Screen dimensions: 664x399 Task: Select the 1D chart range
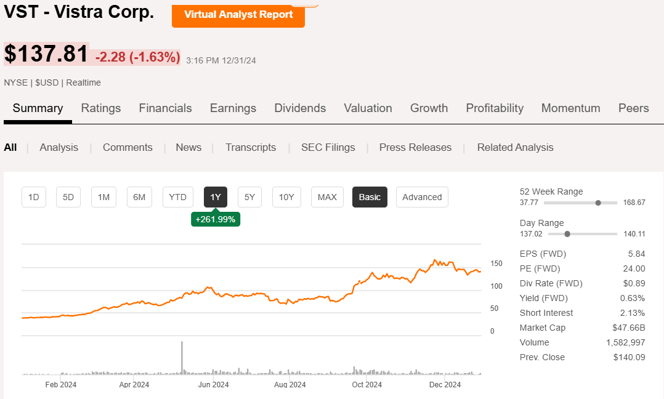[x=34, y=197]
